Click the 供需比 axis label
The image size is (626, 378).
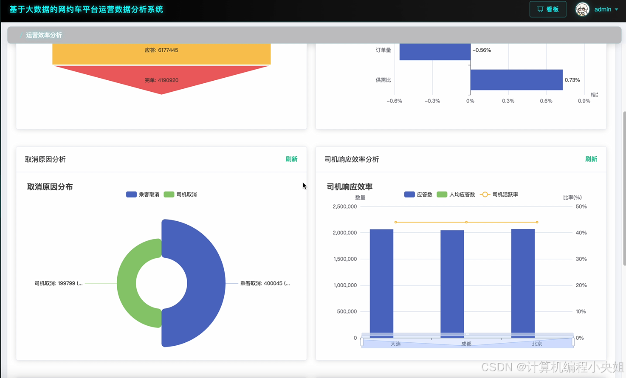tap(383, 80)
